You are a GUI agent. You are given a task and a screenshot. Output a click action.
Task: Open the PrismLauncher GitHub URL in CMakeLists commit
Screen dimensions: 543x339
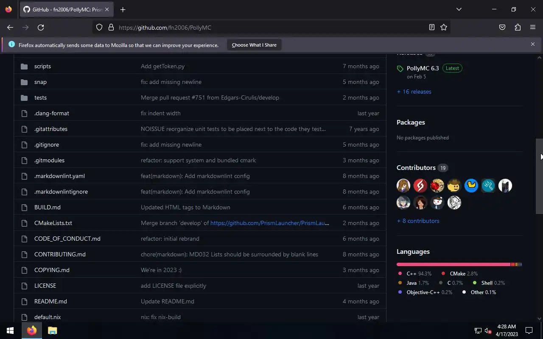pyautogui.click(x=270, y=223)
